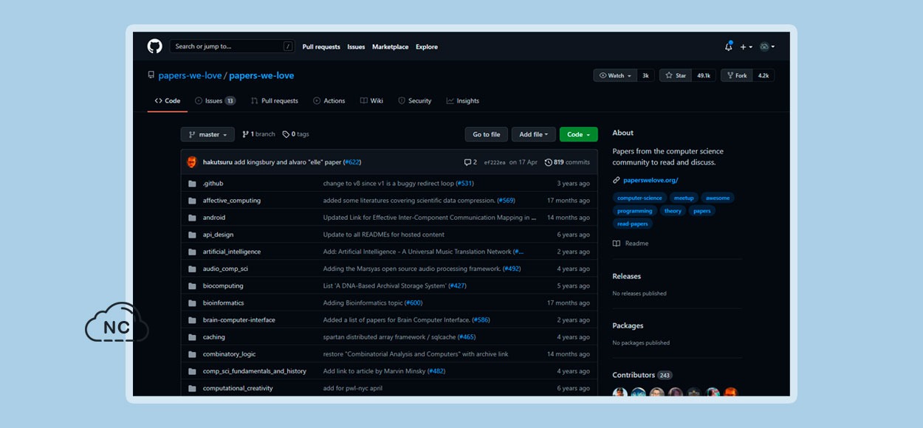
Task: View the 0 tags link
Action: (296, 134)
